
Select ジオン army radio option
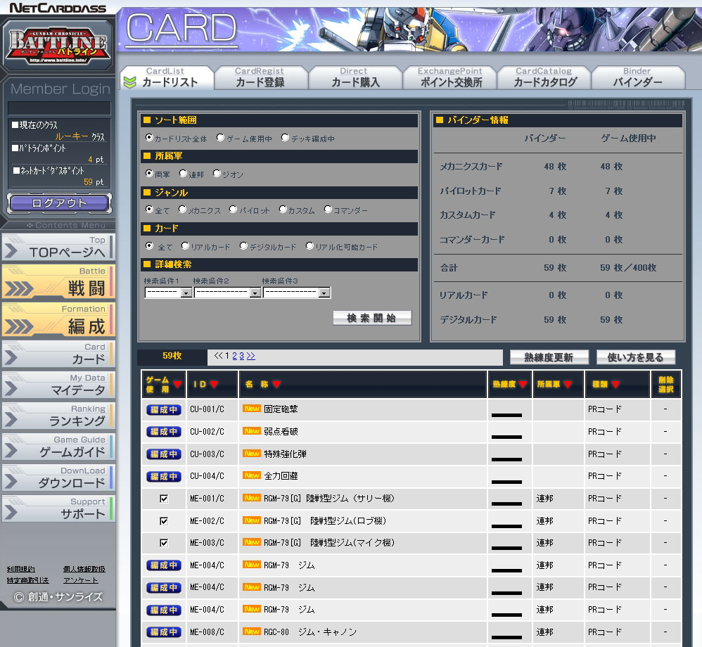tap(217, 173)
